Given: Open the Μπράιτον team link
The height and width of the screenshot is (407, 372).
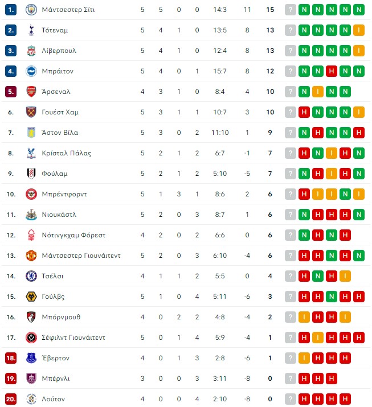Looking at the screenshot, I should click(58, 71).
